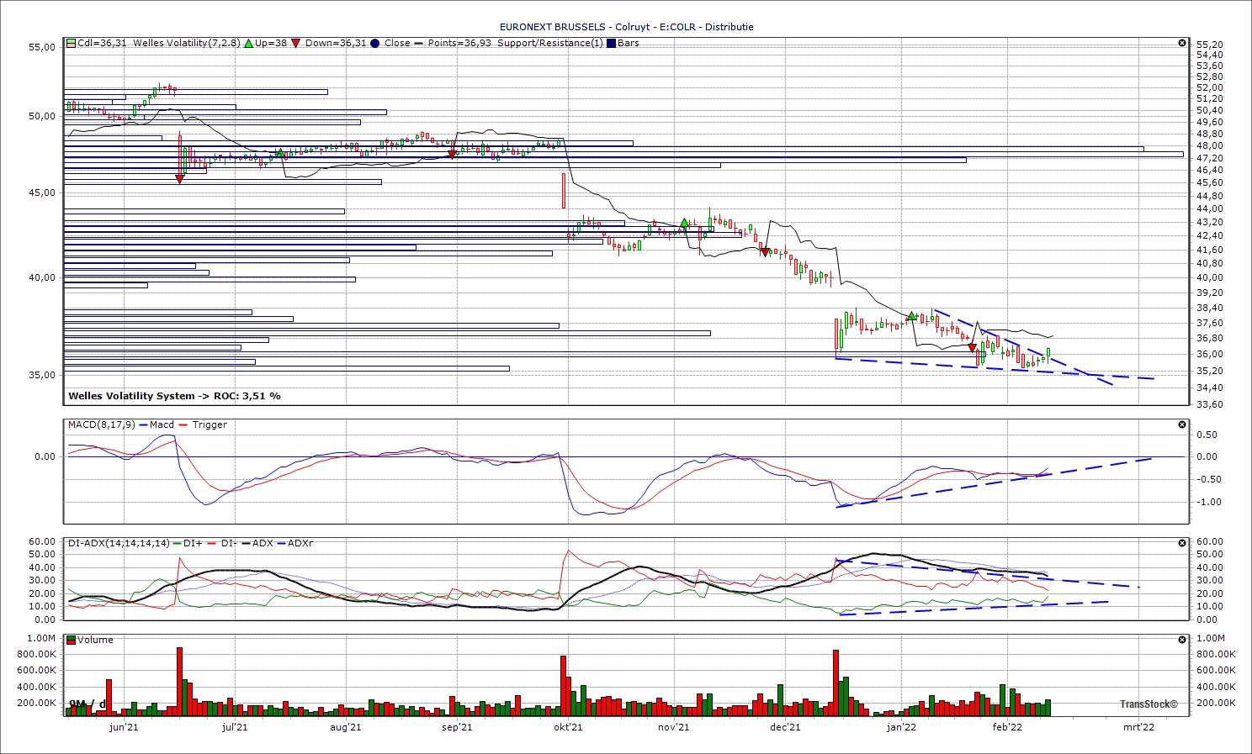
Task: Click the dec'21 date axis label
Action: [x=785, y=727]
